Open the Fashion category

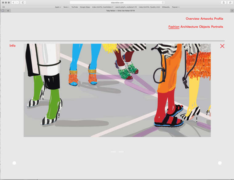pyautogui.click(x=174, y=27)
